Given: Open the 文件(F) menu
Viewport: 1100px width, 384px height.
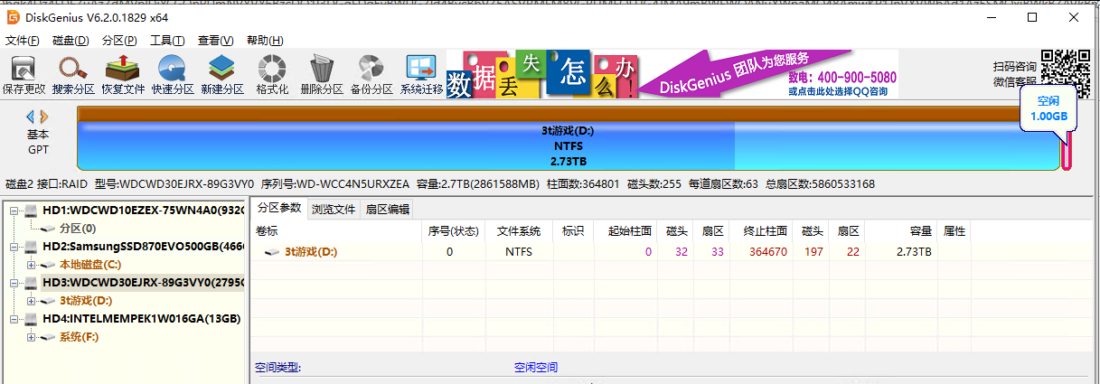Looking at the screenshot, I should tap(23, 41).
